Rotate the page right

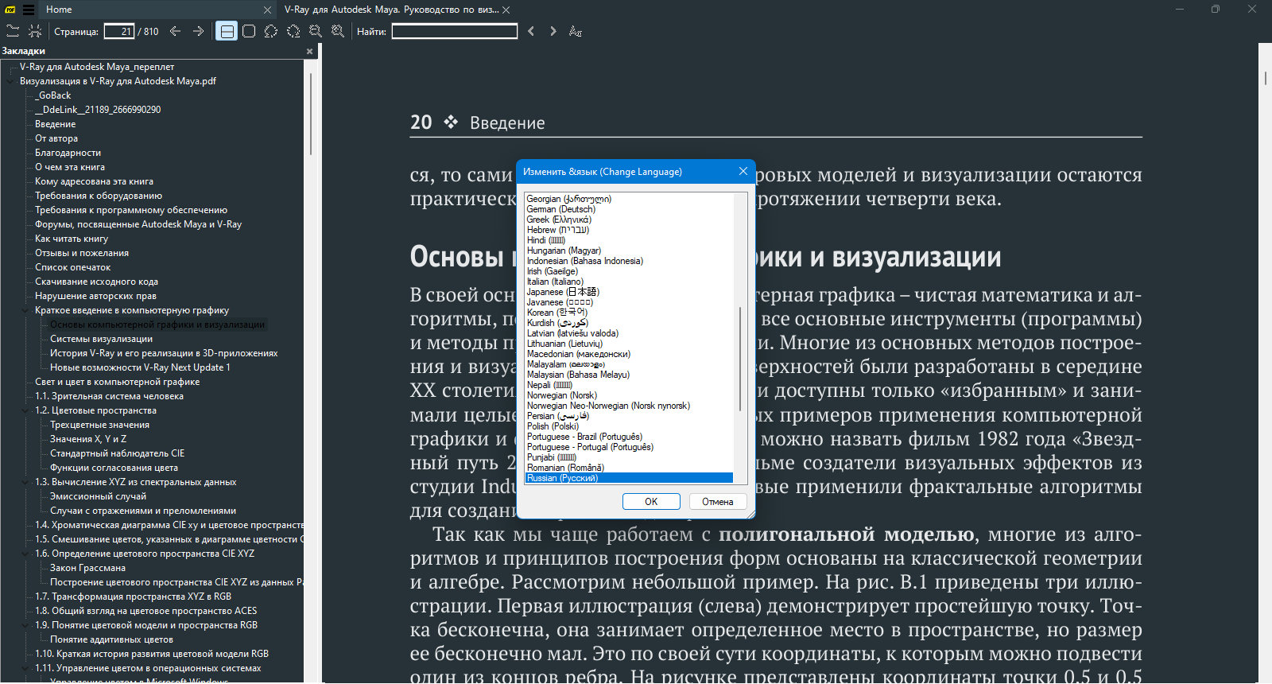(293, 31)
